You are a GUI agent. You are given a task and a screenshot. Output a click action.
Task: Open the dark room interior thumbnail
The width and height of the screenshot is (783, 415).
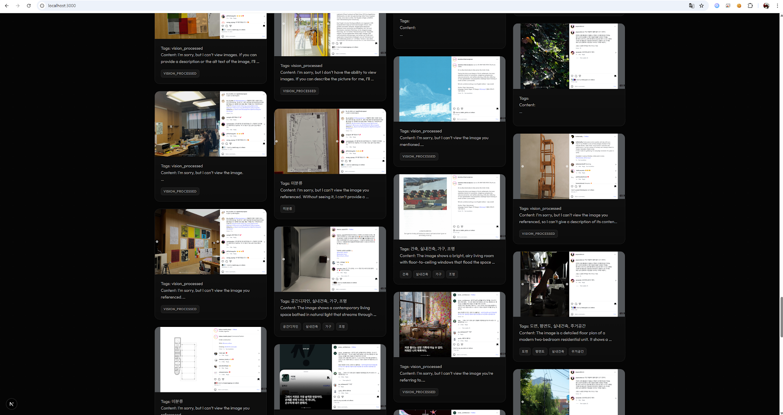pos(330,259)
